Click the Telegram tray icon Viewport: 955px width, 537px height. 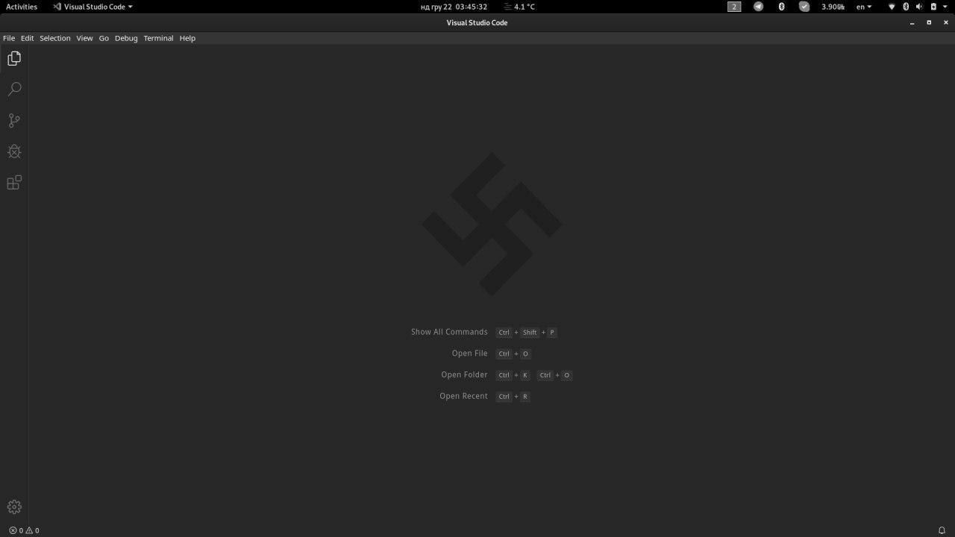[x=758, y=7]
